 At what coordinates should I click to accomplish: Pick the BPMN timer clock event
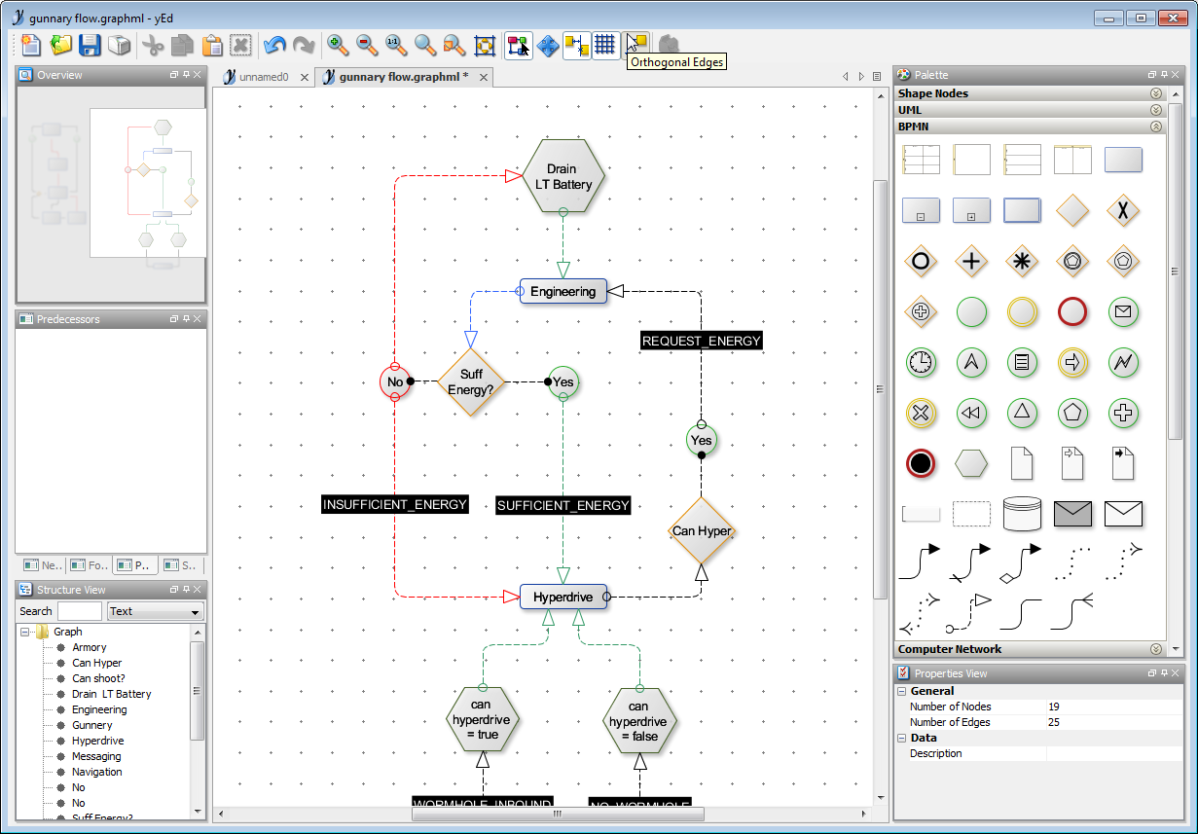point(921,362)
